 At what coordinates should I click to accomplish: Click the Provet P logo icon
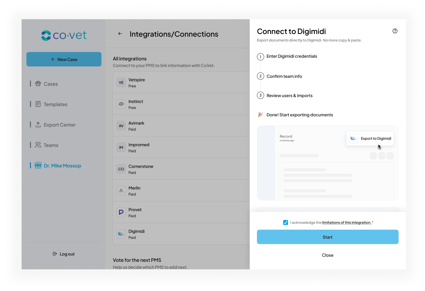(x=121, y=212)
